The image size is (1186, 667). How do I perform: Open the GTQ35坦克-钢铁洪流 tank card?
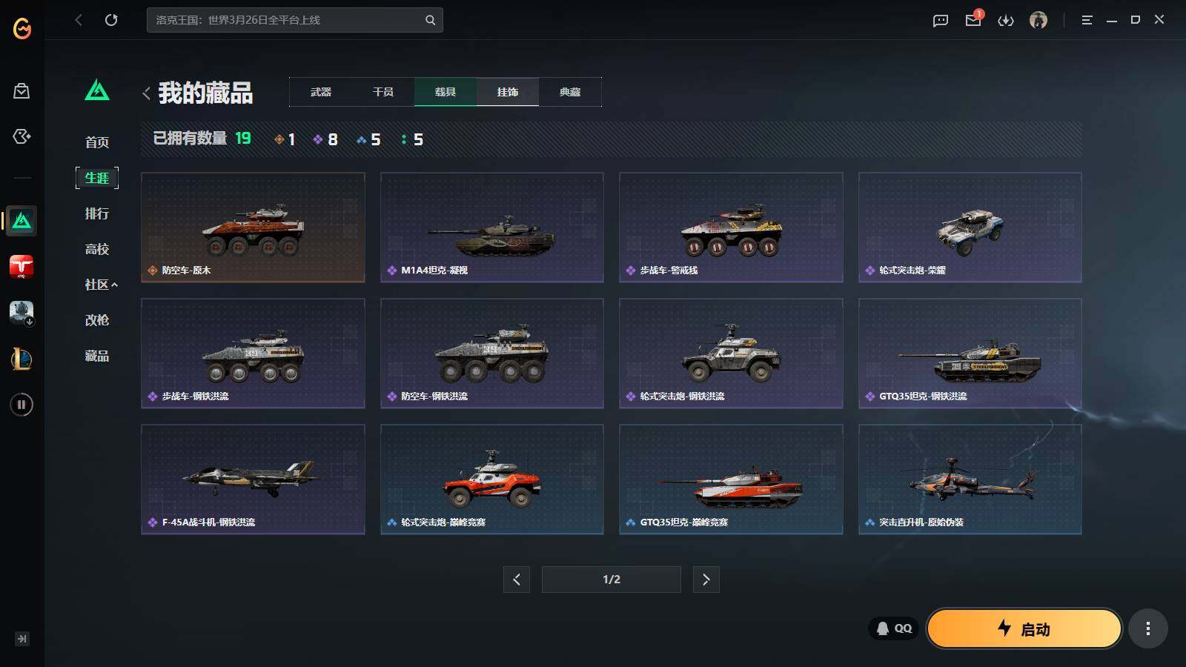coord(970,354)
